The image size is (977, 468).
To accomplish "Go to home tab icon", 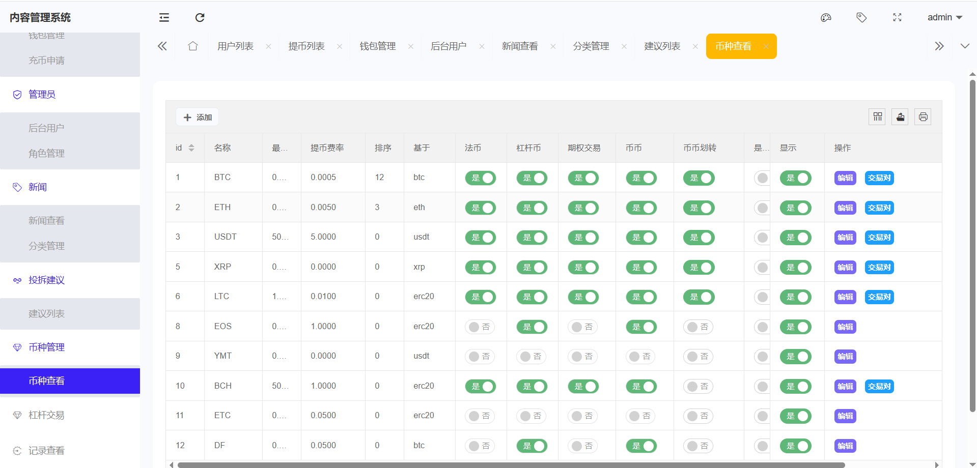I will point(192,46).
